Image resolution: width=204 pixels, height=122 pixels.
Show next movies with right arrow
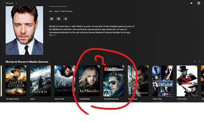tap(200, 61)
